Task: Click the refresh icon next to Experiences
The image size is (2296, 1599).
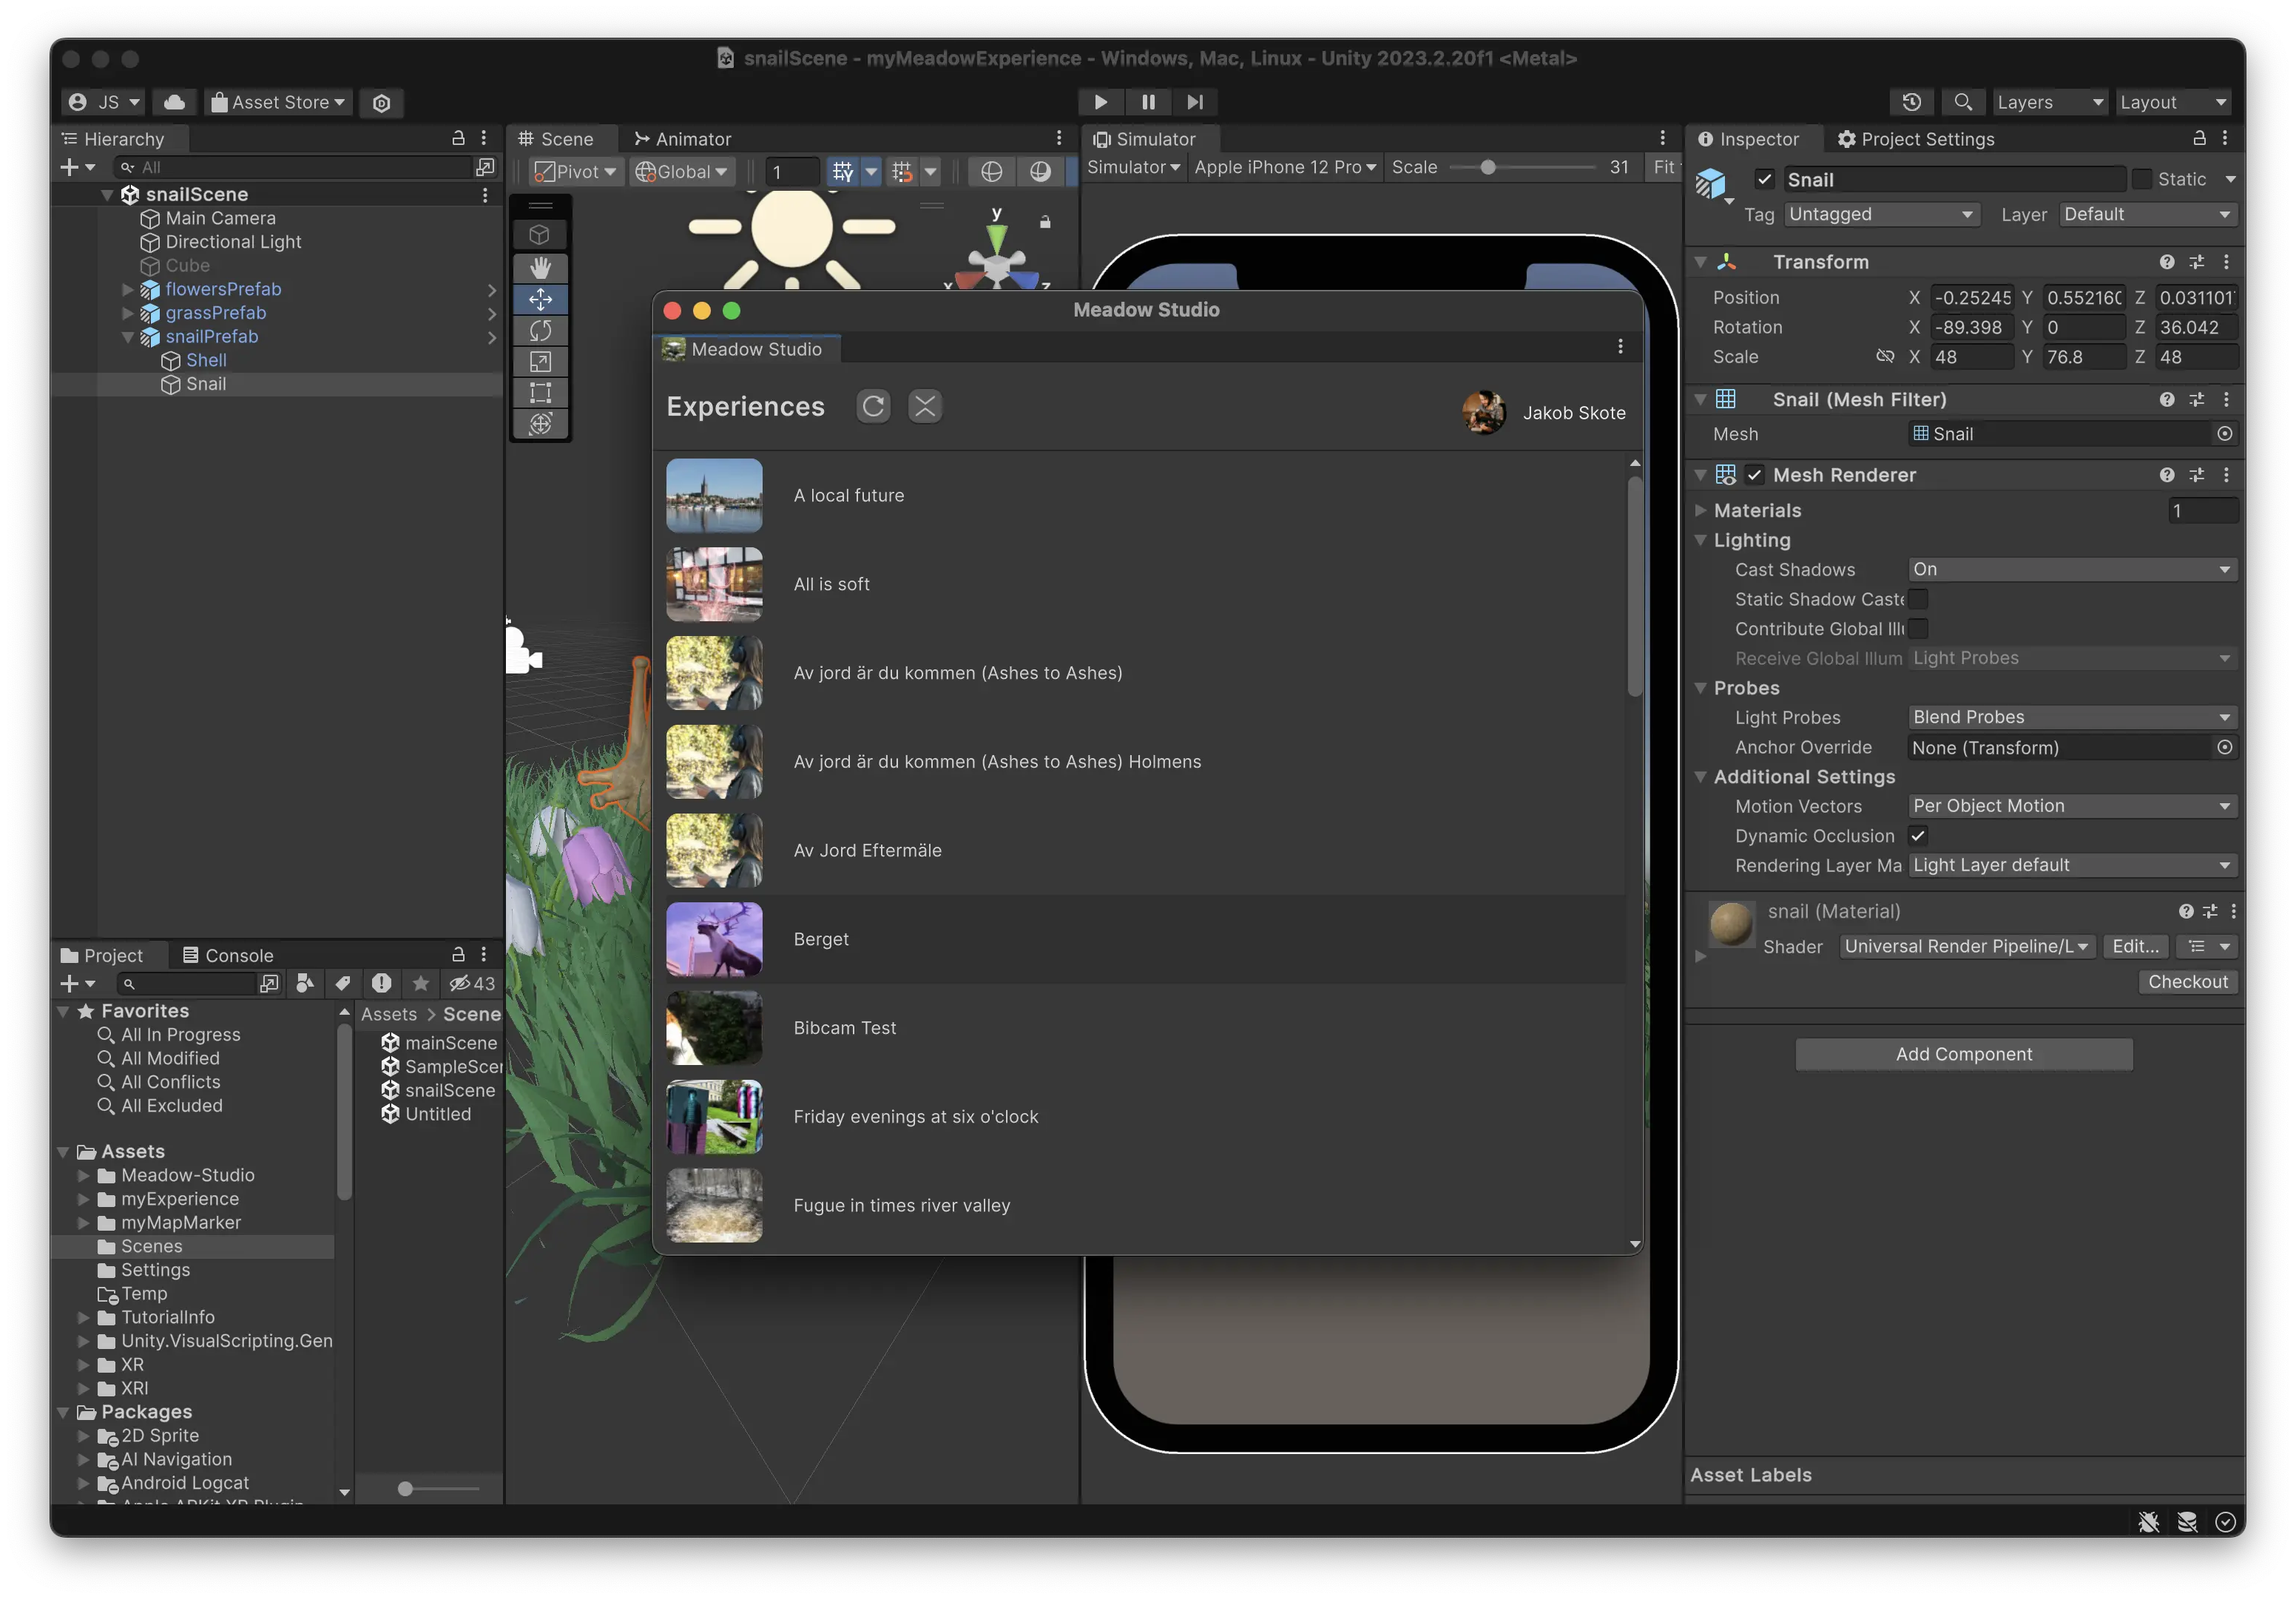Action: pyautogui.click(x=873, y=406)
